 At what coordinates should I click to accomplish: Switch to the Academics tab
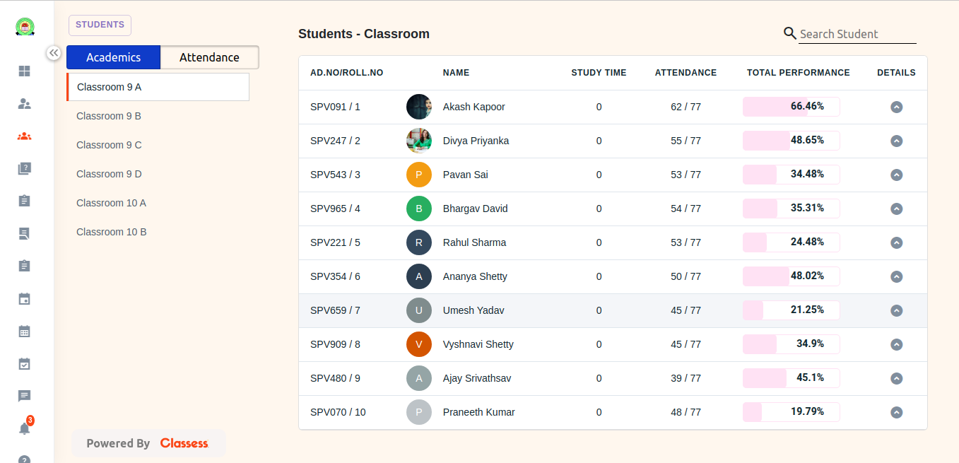point(113,57)
